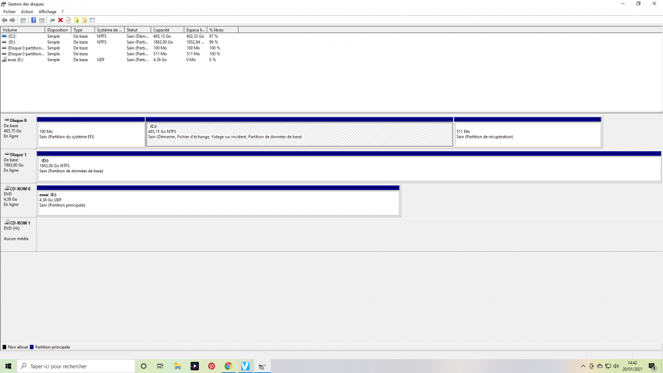Click the Back arrow in the toolbar

[x=4, y=21]
